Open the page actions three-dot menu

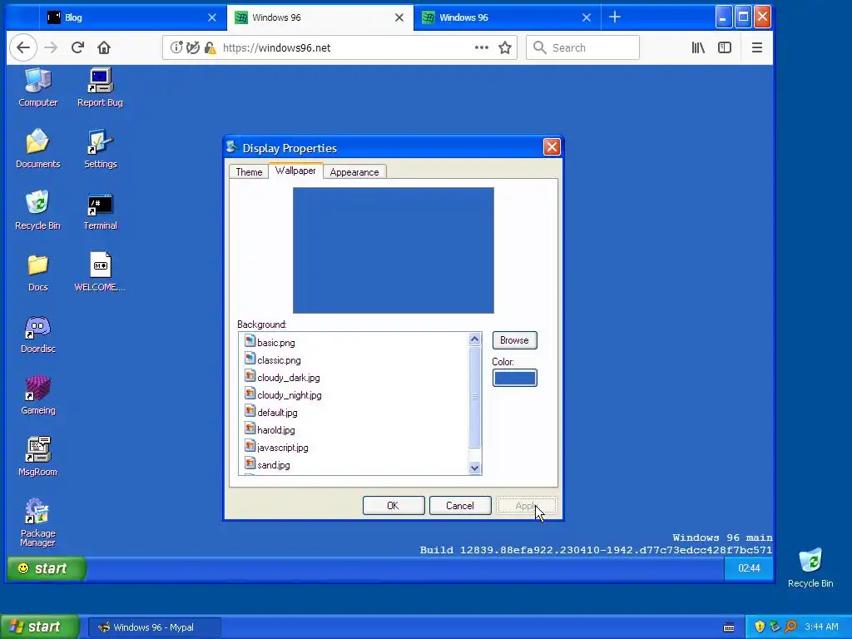[x=482, y=47]
